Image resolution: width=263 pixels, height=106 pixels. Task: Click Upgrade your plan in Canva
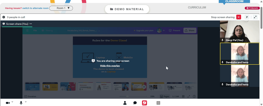point(143,31)
